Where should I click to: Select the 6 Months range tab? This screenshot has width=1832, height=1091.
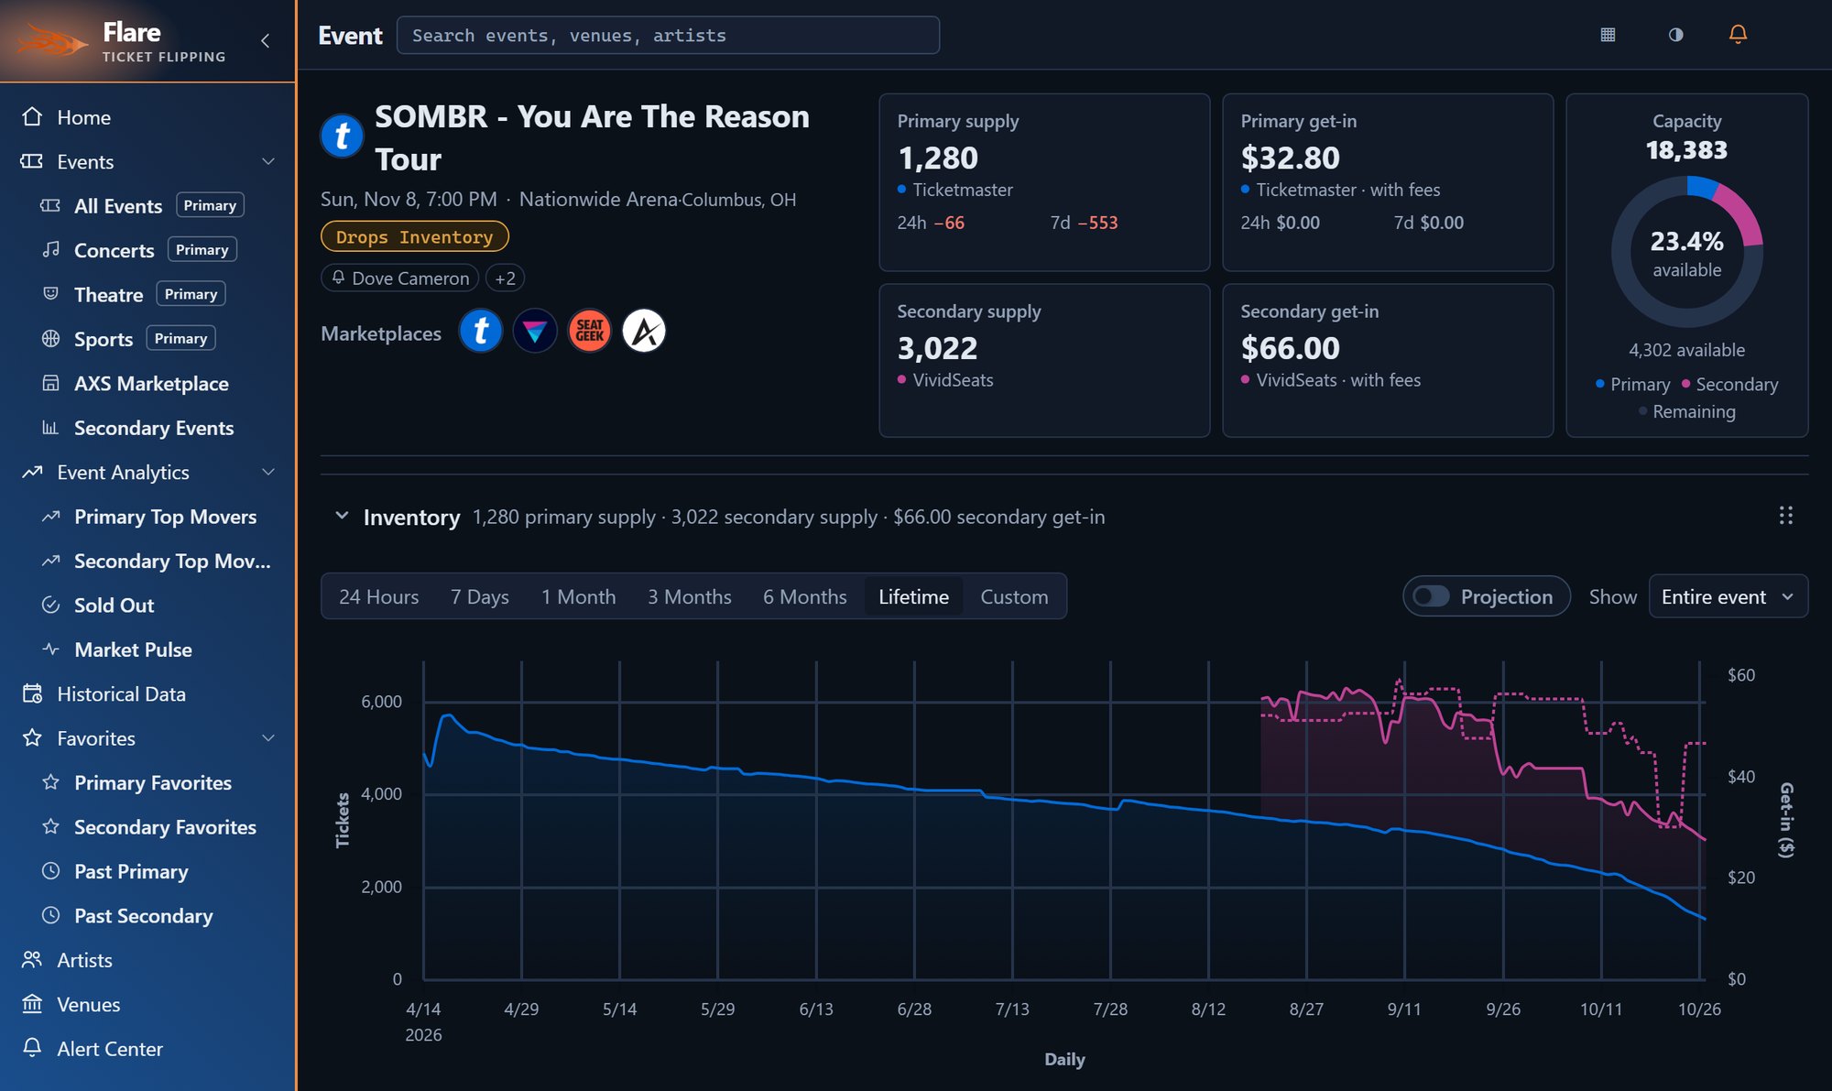pos(805,596)
